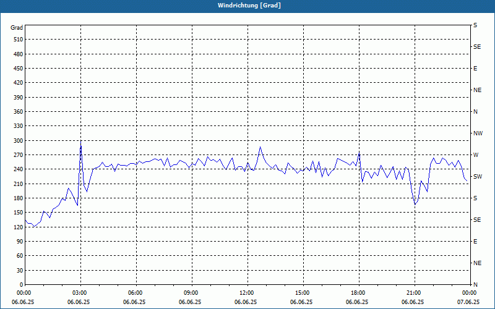Click the S compass label level with 180
Viewport: 495px width, 309px height.
point(475,198)
